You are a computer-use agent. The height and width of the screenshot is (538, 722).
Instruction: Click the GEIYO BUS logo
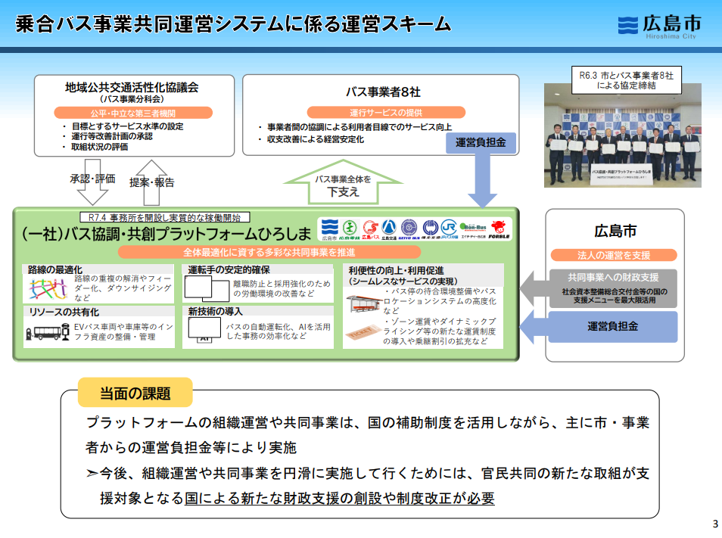[409, 229]
